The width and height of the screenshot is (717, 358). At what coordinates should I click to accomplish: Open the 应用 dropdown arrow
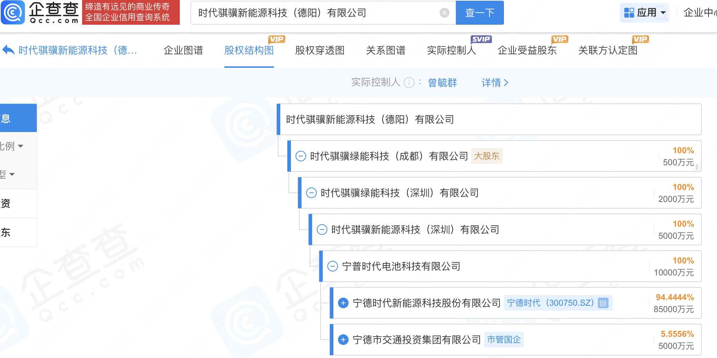pos(663,13)
